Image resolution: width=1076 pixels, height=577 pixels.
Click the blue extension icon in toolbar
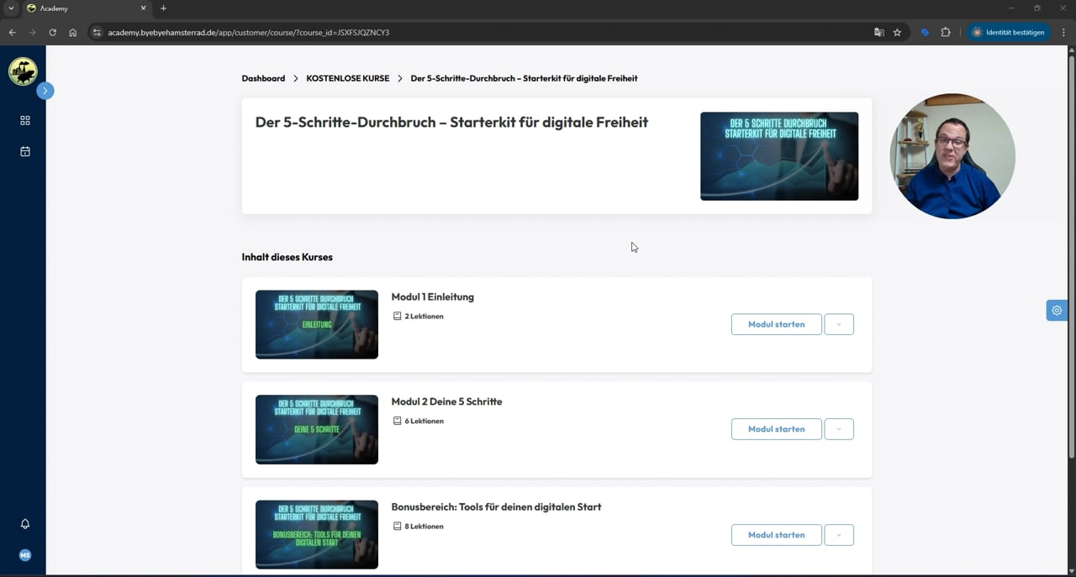pyautogui.click(x=925, y=33)
